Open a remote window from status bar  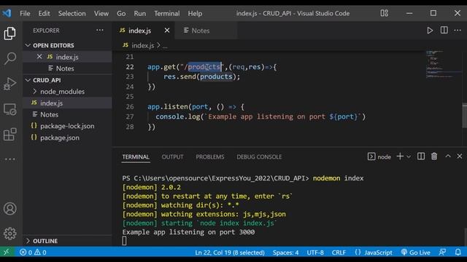click(7, 253)
